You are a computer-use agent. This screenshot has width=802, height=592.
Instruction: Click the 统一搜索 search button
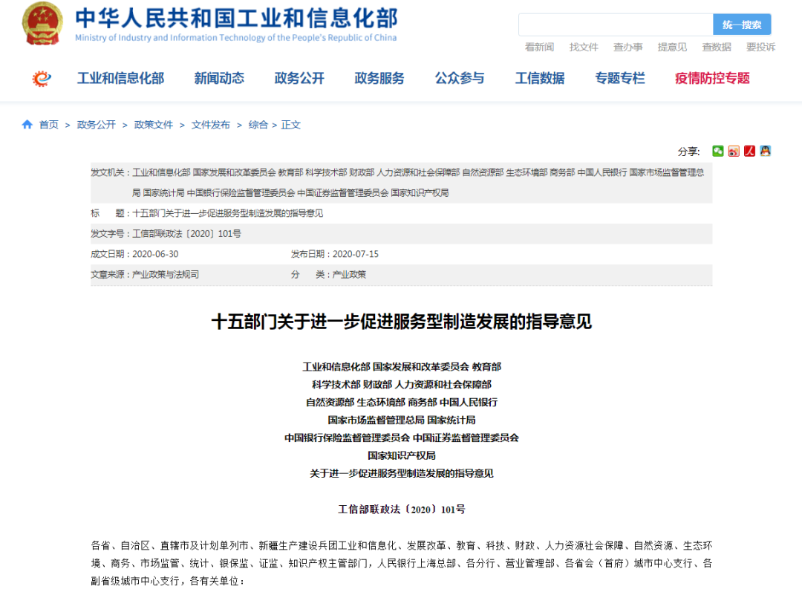click(741, 25)
